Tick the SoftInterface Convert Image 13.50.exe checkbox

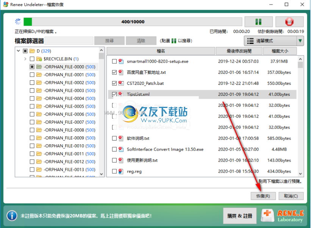click(x=114, y=149)
